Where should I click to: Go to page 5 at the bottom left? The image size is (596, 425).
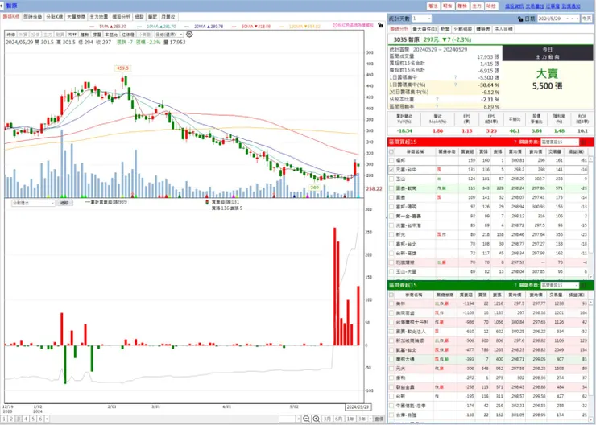33,419
